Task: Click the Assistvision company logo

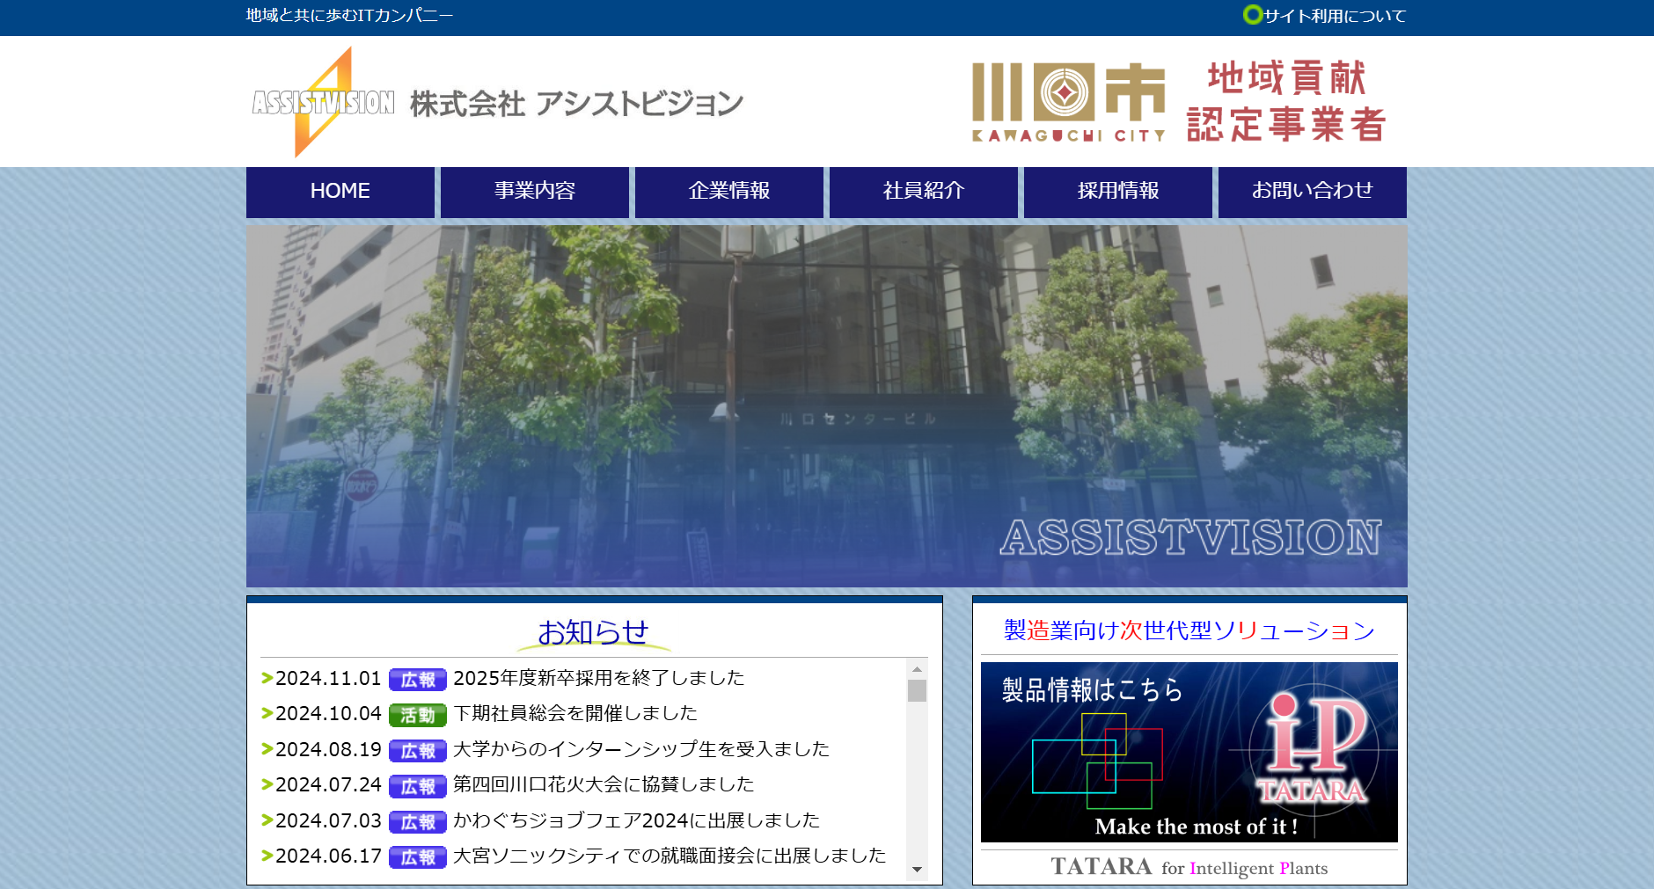Action: [x=323, y=102]
